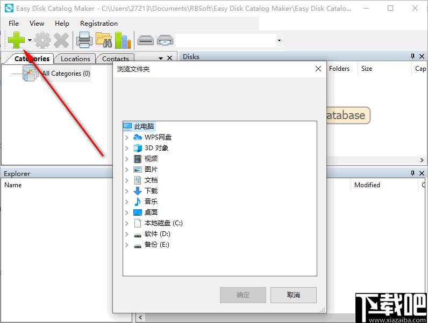The image size is (428, 323).
Task: Expand the 软件 (D:) node
Action: [127, 234]
